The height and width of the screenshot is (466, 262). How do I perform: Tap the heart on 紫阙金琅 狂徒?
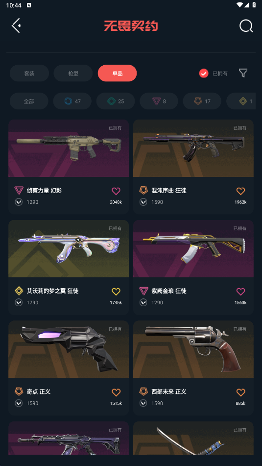(240, 292)
